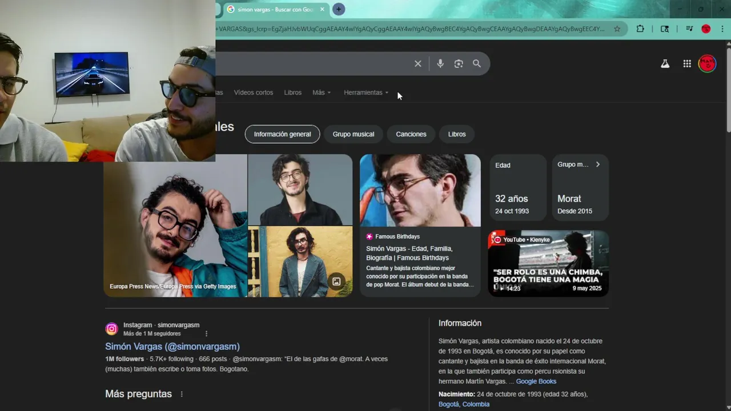Open the photo of Simón in black jacket
The height and width of the screenshot is (411, 731).
pos(300,190)
